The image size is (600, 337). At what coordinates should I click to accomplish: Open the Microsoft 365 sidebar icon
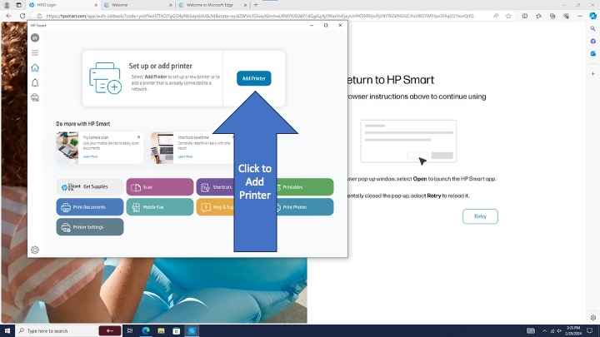pos(592,41)
